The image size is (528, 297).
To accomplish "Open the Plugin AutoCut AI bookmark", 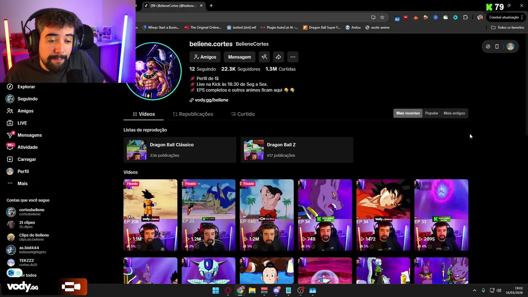I will (279, 28).
